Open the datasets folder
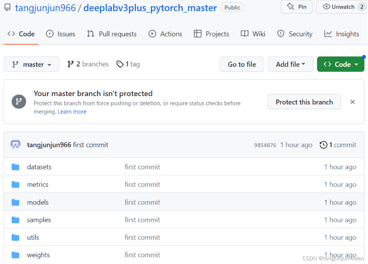 [39, 167]
